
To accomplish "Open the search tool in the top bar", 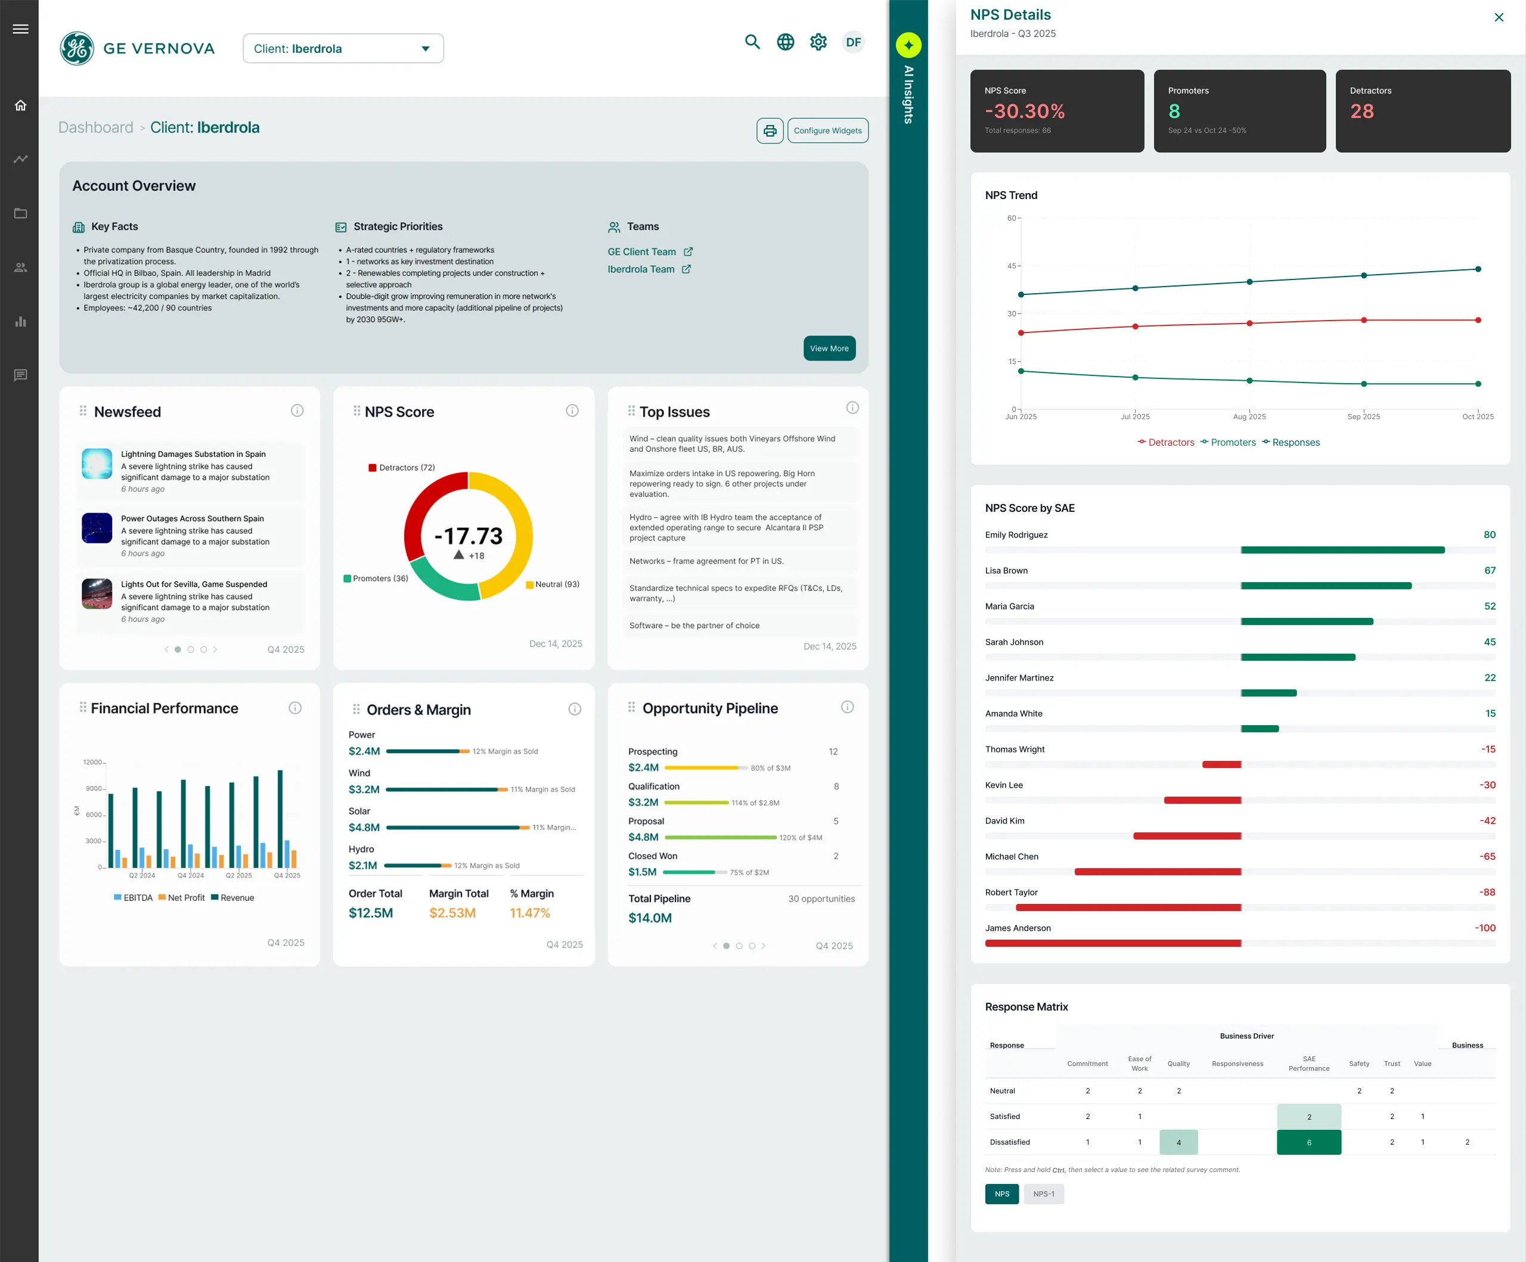I will [752, 42].
